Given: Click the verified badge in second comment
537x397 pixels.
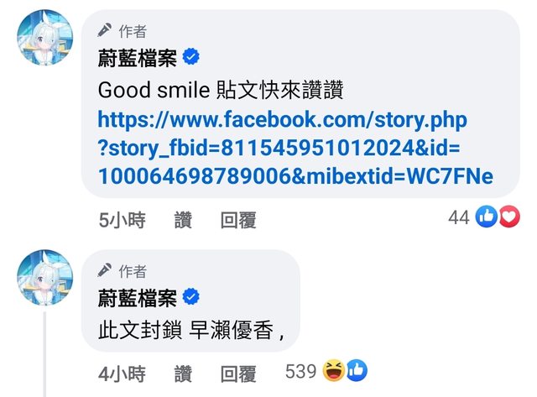Looking at the screenshot, I should point(191,297).
